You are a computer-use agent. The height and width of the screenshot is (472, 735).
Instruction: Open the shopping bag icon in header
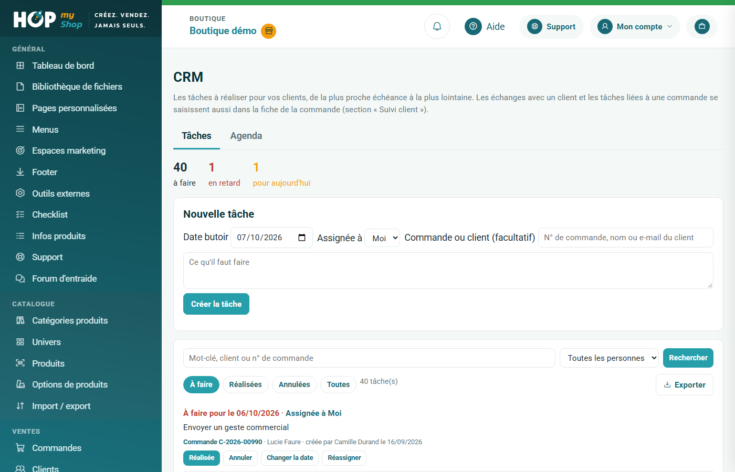click(x=702, y=26)
